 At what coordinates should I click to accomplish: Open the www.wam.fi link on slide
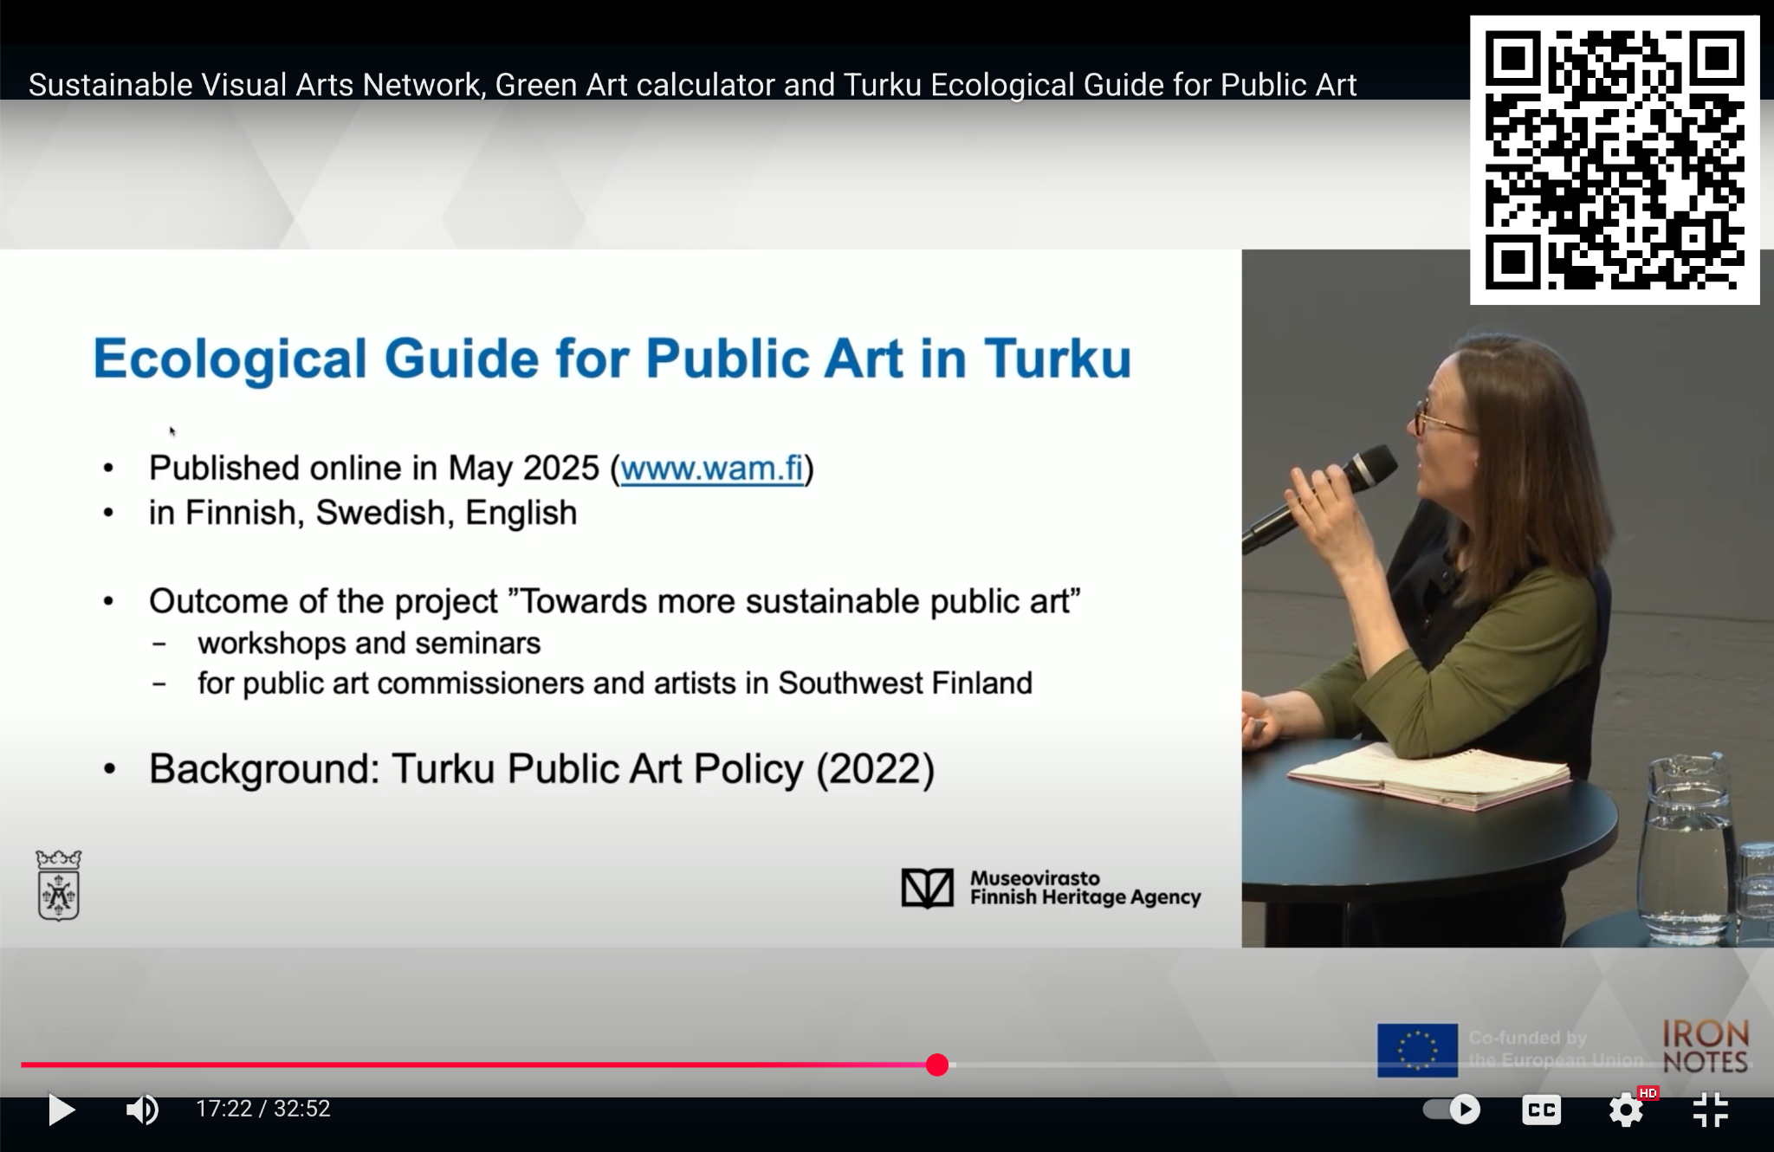711,469
